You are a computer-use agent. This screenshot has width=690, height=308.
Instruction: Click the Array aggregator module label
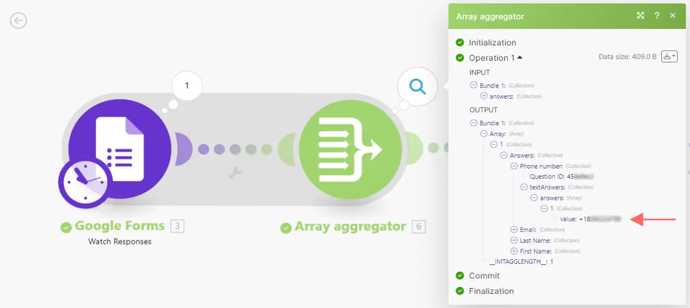(350, 226)
